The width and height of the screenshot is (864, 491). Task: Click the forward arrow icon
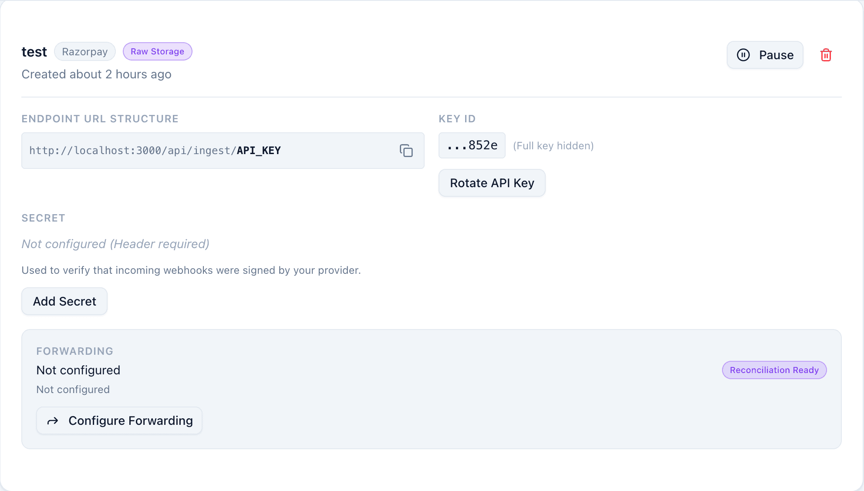pyautogui.click(x=53, y=421)
